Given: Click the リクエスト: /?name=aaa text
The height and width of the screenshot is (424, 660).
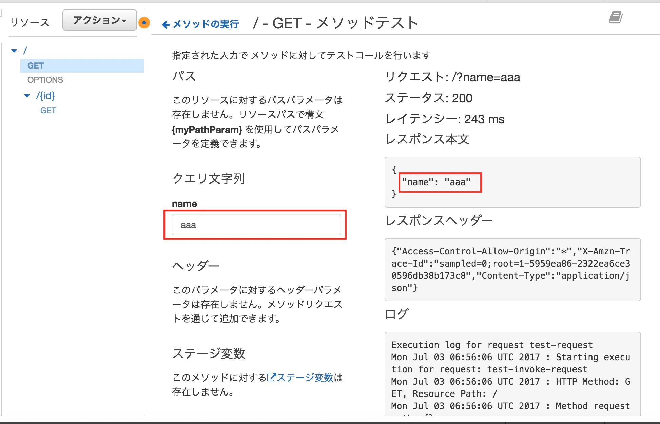Looking at the screenshot, I should (x=452, y=77).
